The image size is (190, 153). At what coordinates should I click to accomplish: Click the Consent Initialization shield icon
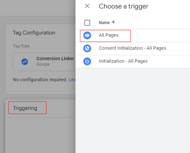[87, 48]
